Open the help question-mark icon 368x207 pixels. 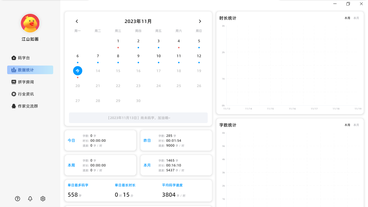click(17, 199)
